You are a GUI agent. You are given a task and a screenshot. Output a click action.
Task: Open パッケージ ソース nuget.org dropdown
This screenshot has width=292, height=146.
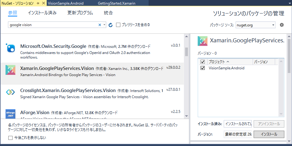[x=255, y=25]
